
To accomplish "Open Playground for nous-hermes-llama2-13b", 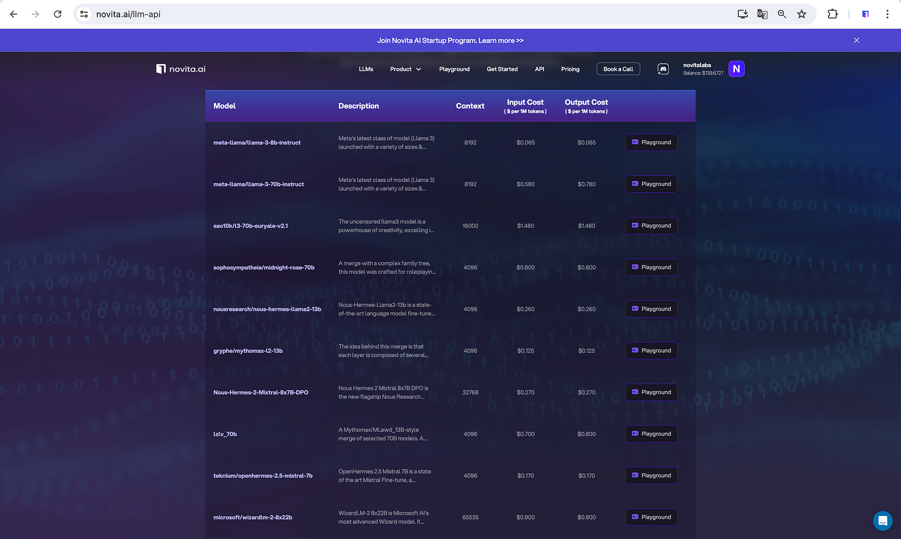I will 652,309.
